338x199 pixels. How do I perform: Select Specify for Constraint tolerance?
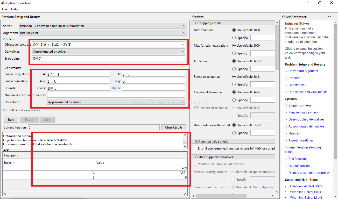pos(234,100)
